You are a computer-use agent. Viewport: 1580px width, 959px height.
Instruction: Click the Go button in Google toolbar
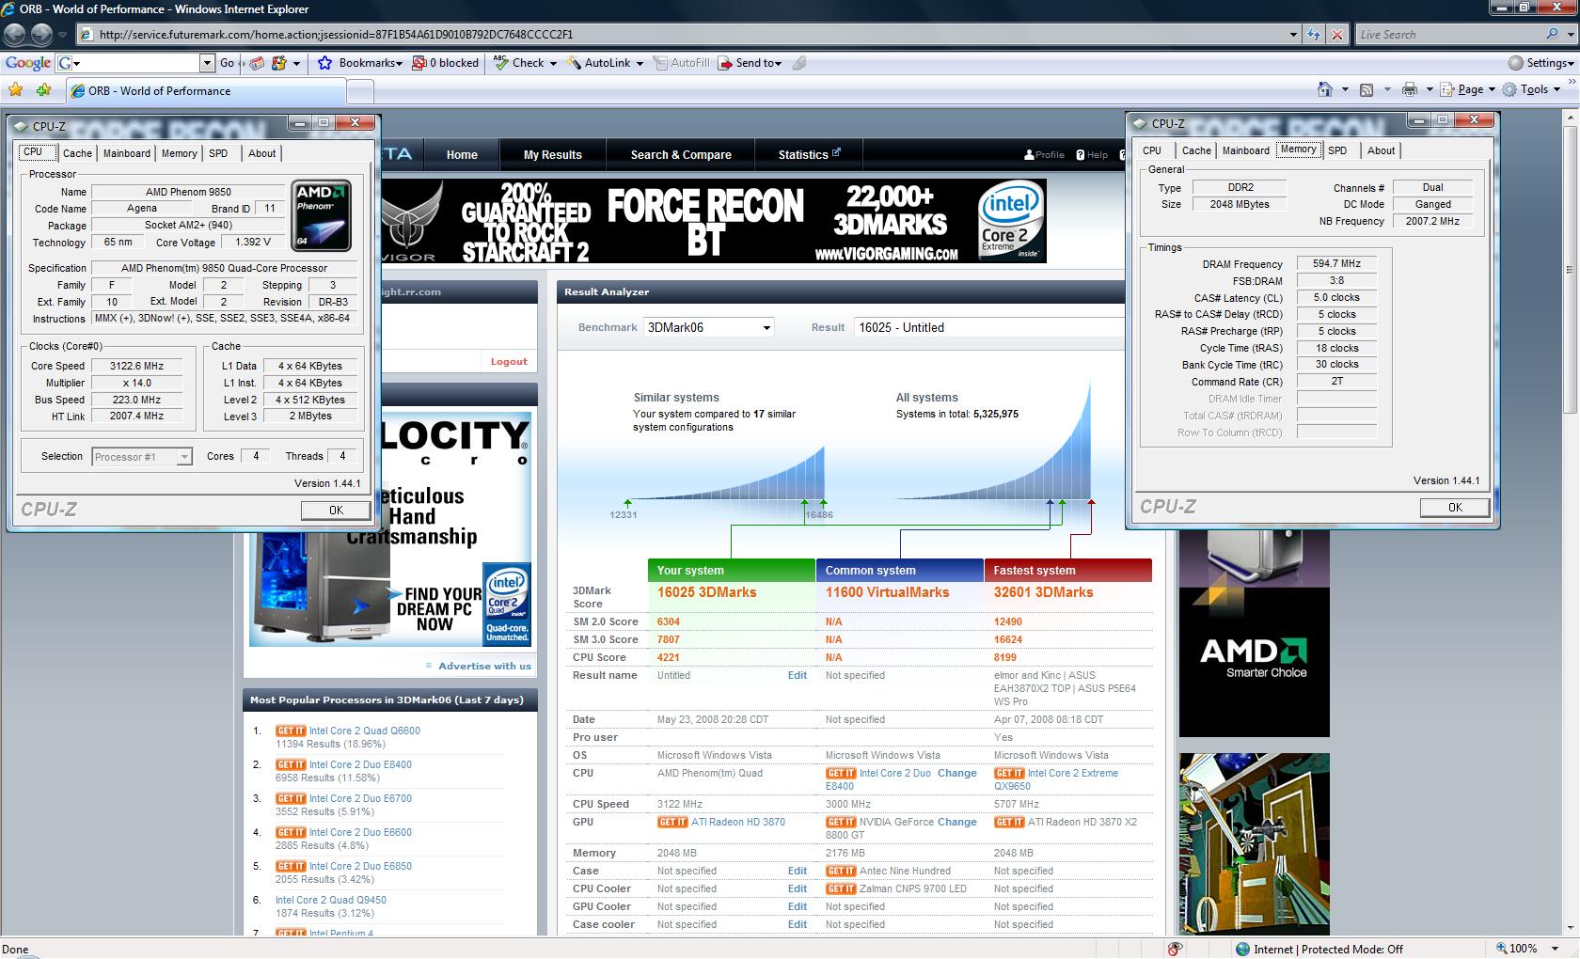click(227, 63)
